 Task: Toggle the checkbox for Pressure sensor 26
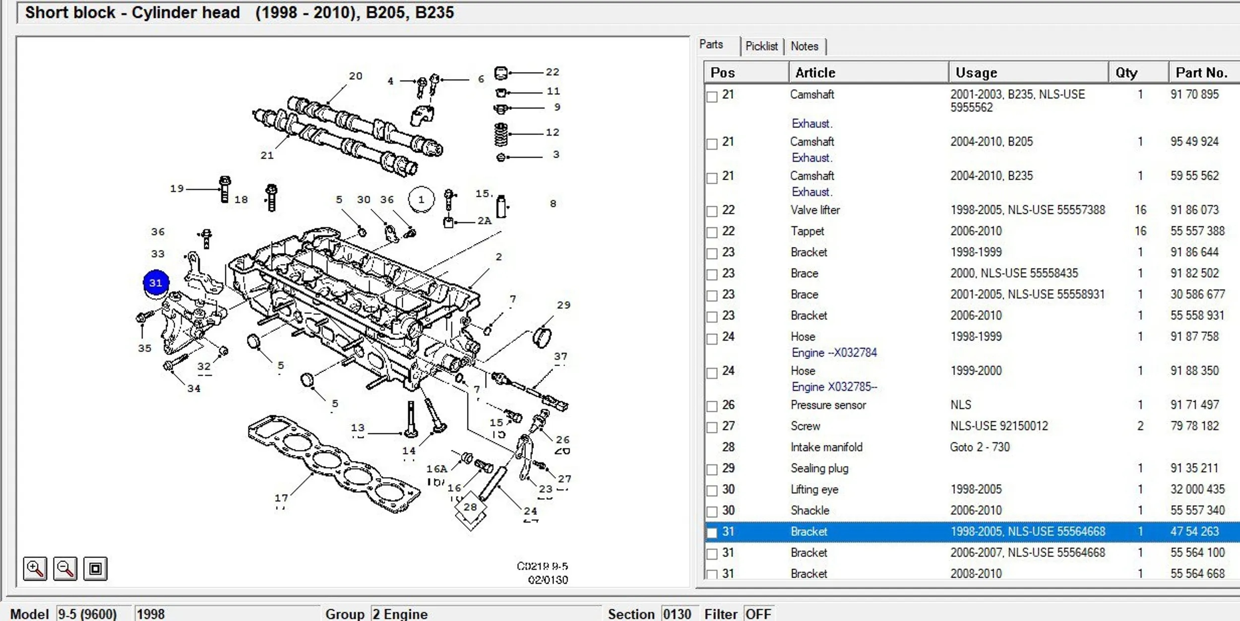712,406
